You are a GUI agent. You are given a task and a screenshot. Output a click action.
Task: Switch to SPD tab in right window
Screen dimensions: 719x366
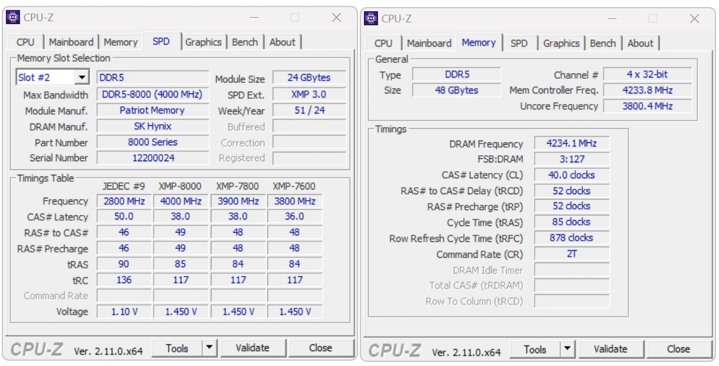[x=519, y=43]
